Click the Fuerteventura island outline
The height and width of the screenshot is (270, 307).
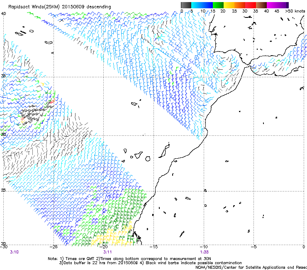(162, 154)
